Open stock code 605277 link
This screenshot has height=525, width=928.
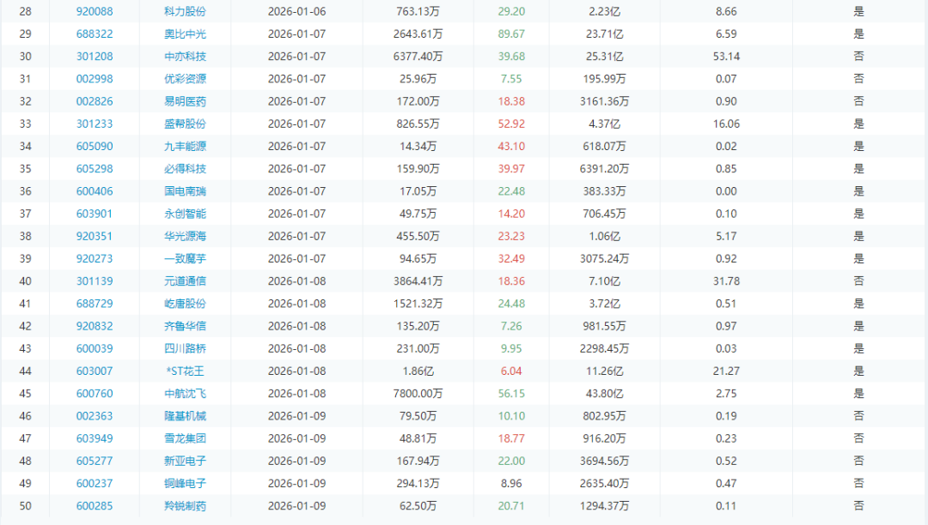(x=95, y=460)
